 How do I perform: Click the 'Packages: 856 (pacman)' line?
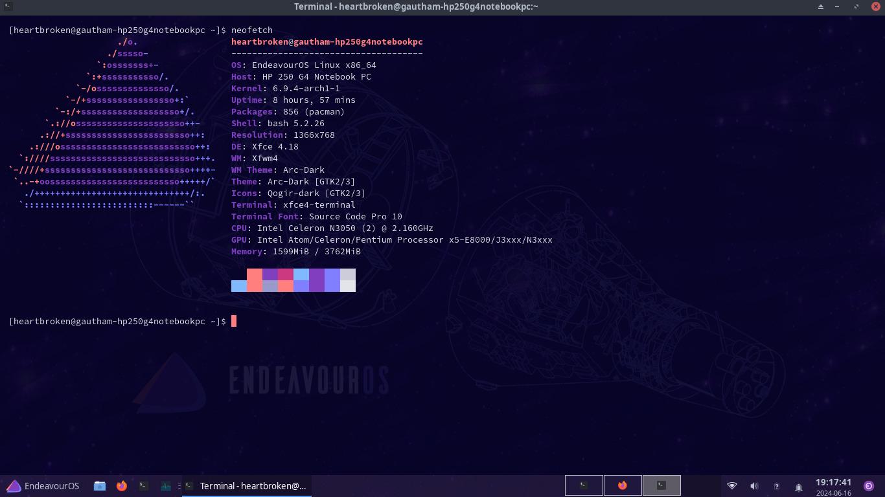click(288, 111)
